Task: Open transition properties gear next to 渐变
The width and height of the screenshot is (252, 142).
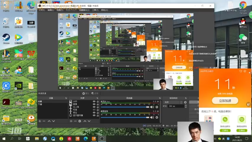Action: [185, 102]
